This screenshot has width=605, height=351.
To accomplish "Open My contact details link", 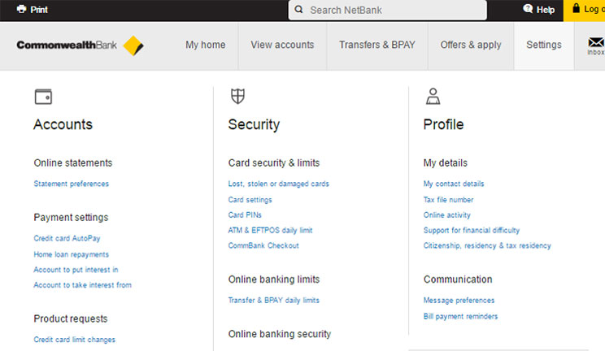I will coord(454,184).
